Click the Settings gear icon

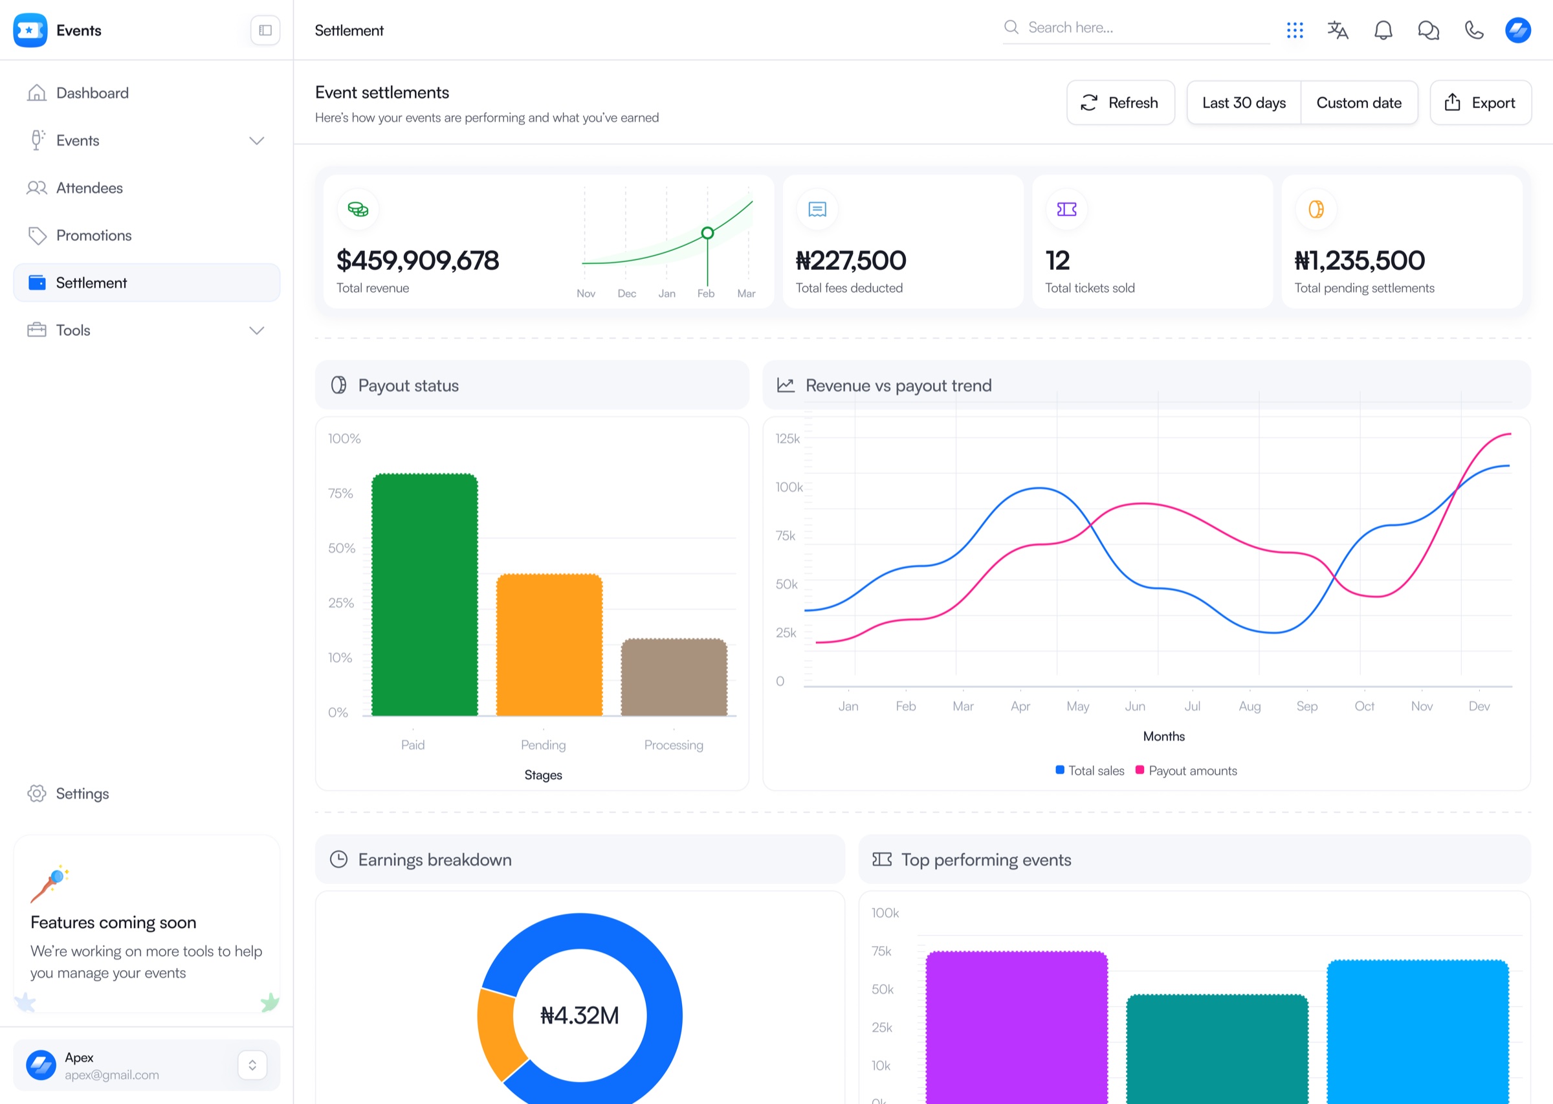(x=37, y=793)
